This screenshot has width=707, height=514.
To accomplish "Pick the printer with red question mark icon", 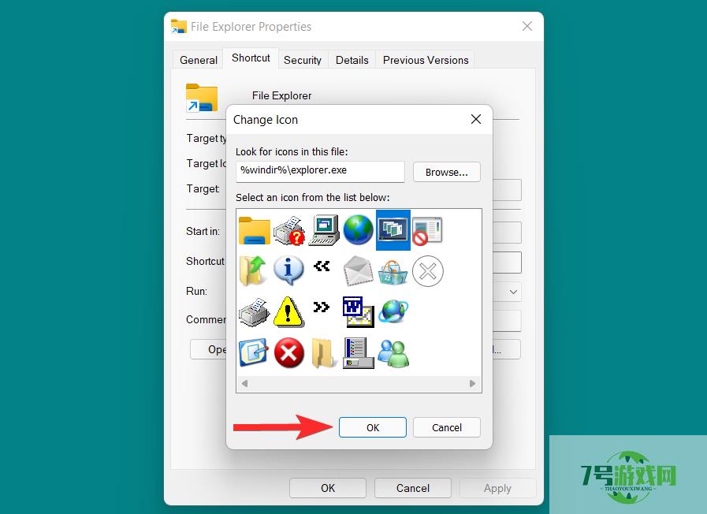I will (289, 230).
